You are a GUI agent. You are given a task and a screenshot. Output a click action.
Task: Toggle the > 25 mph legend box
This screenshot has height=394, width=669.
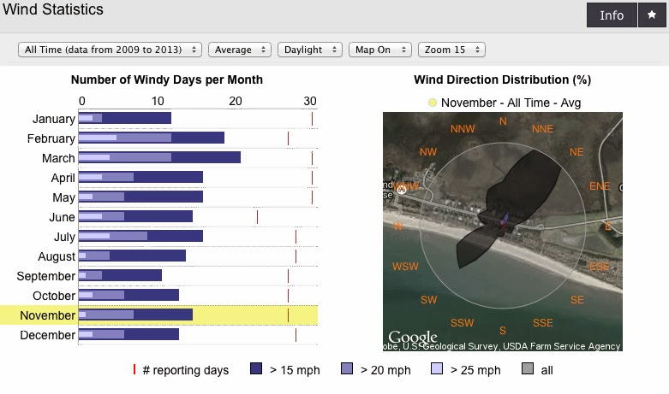pyautogui.click(x=437, y=368)
